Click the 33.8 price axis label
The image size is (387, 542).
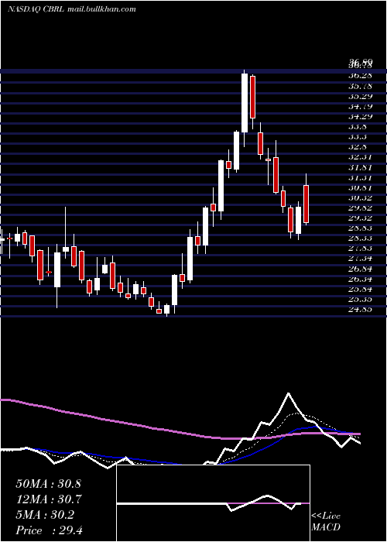[358, 126]
